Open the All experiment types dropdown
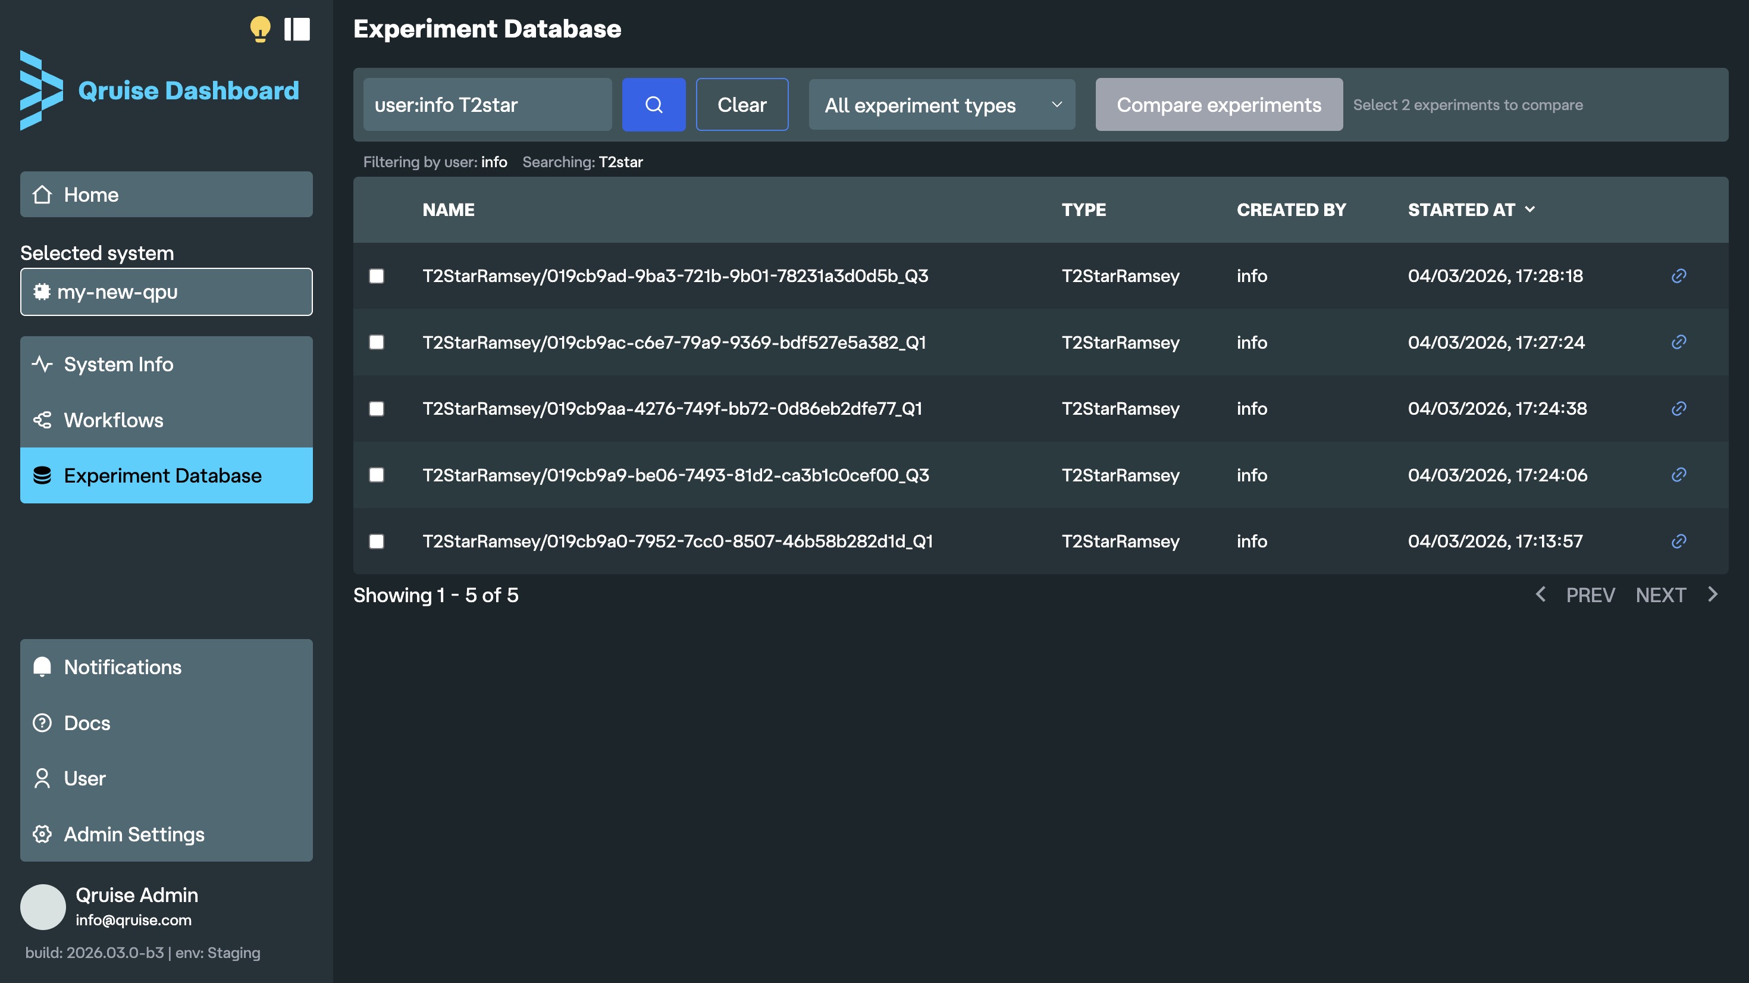The height and width of the screenshot is (983, 1749). click(941, 105)
